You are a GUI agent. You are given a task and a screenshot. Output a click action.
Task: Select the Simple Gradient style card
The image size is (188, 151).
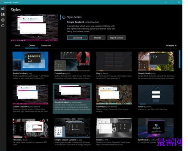click(x=72, y=99)
